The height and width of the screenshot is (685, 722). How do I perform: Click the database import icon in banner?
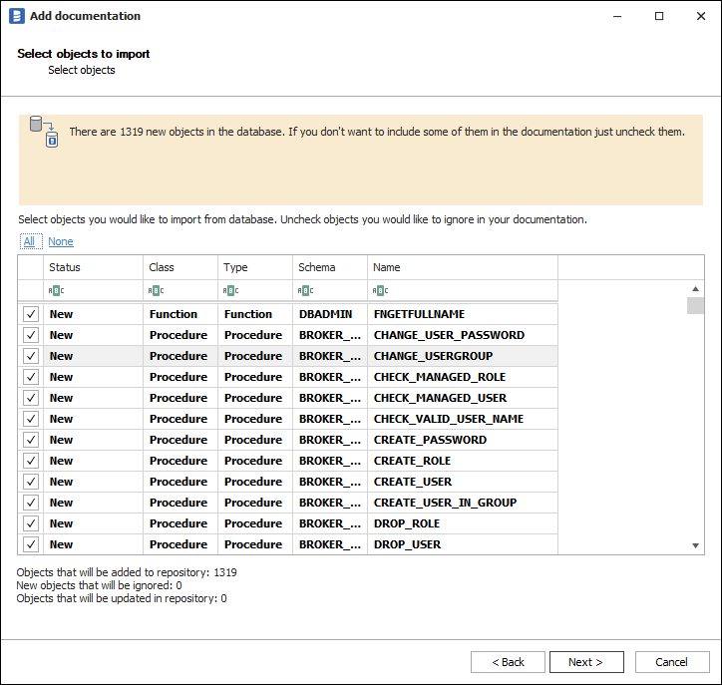[44, 132]
